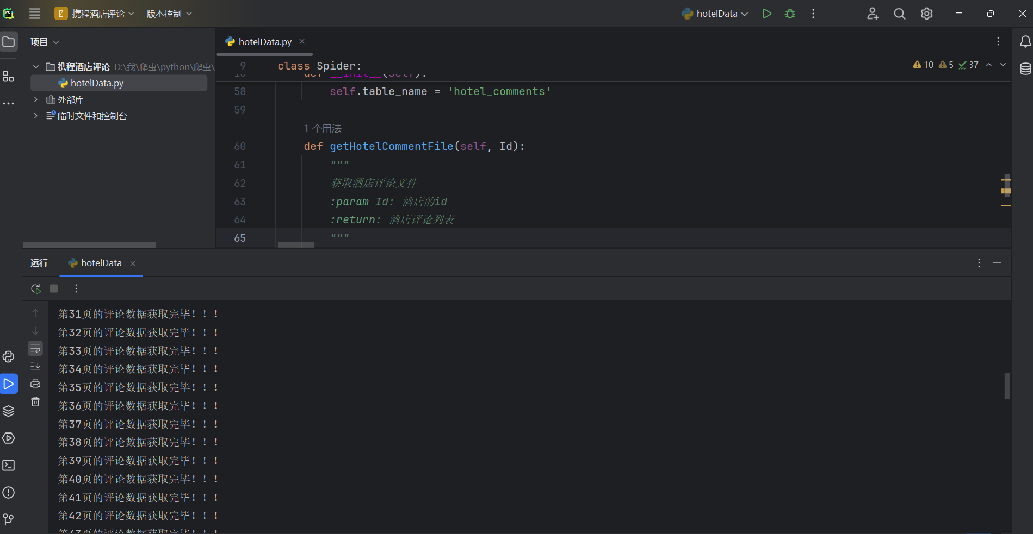Show more tool windows in the left sidebar

9,103
